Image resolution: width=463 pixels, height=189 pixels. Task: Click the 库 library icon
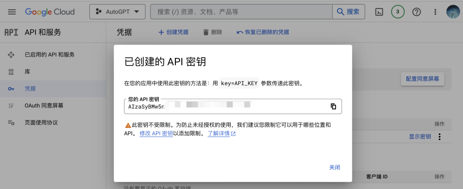(11, 71)
